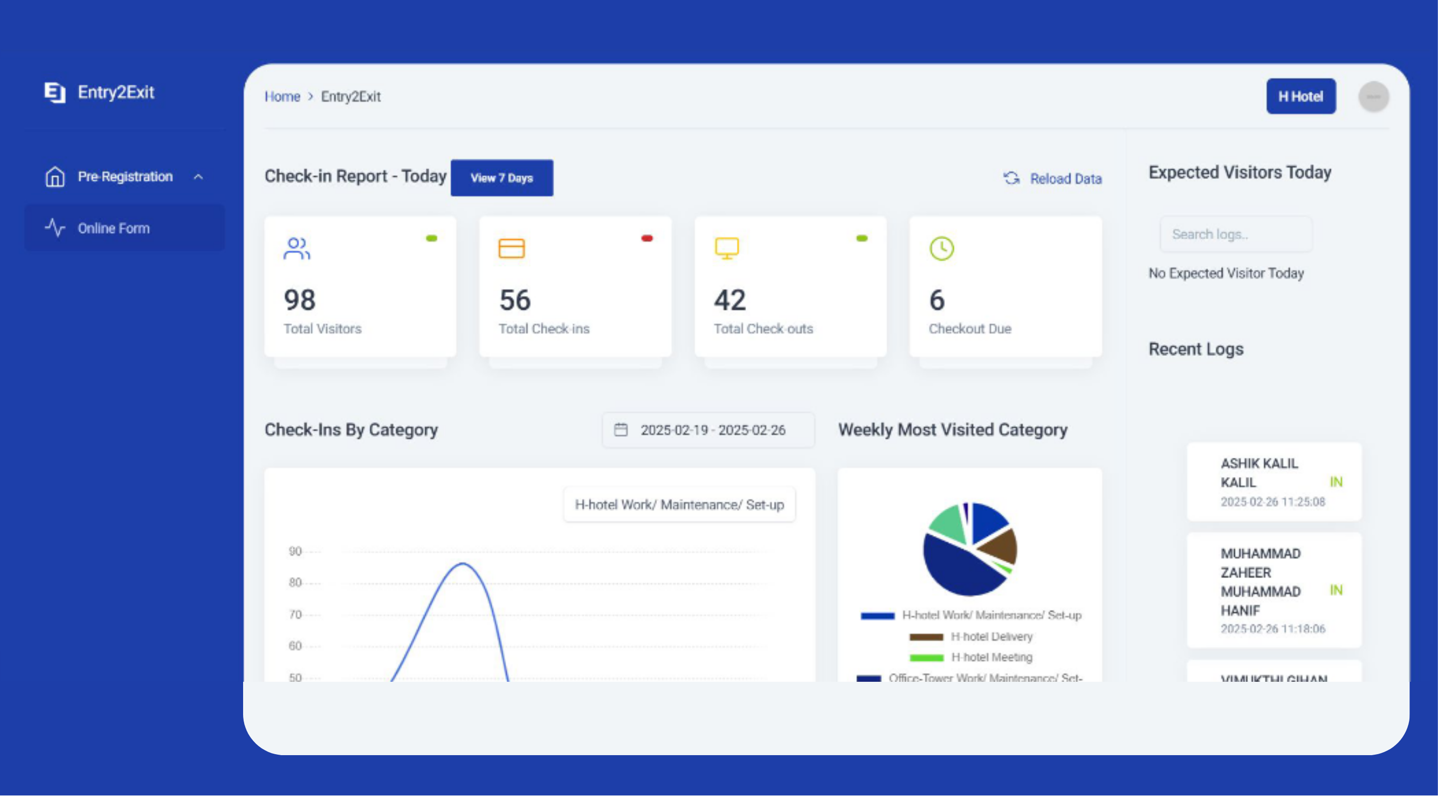This screenshot has width=1438, height=797.
Task: Click the Reload Data refresh icon
Action: pyautogui.click(x=1011, y=178)
